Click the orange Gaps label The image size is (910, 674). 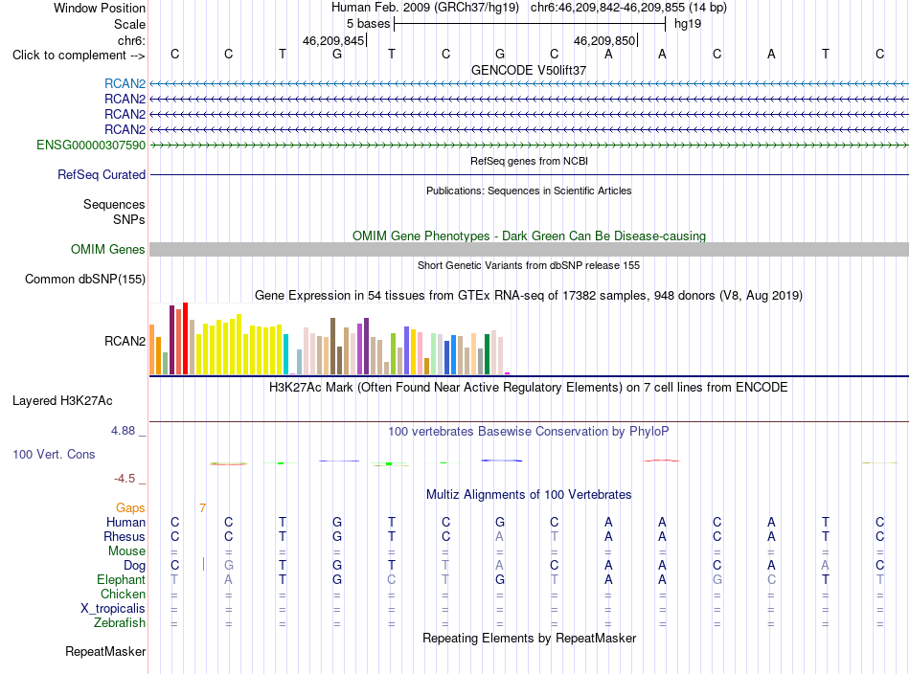[x=130, y=508]
